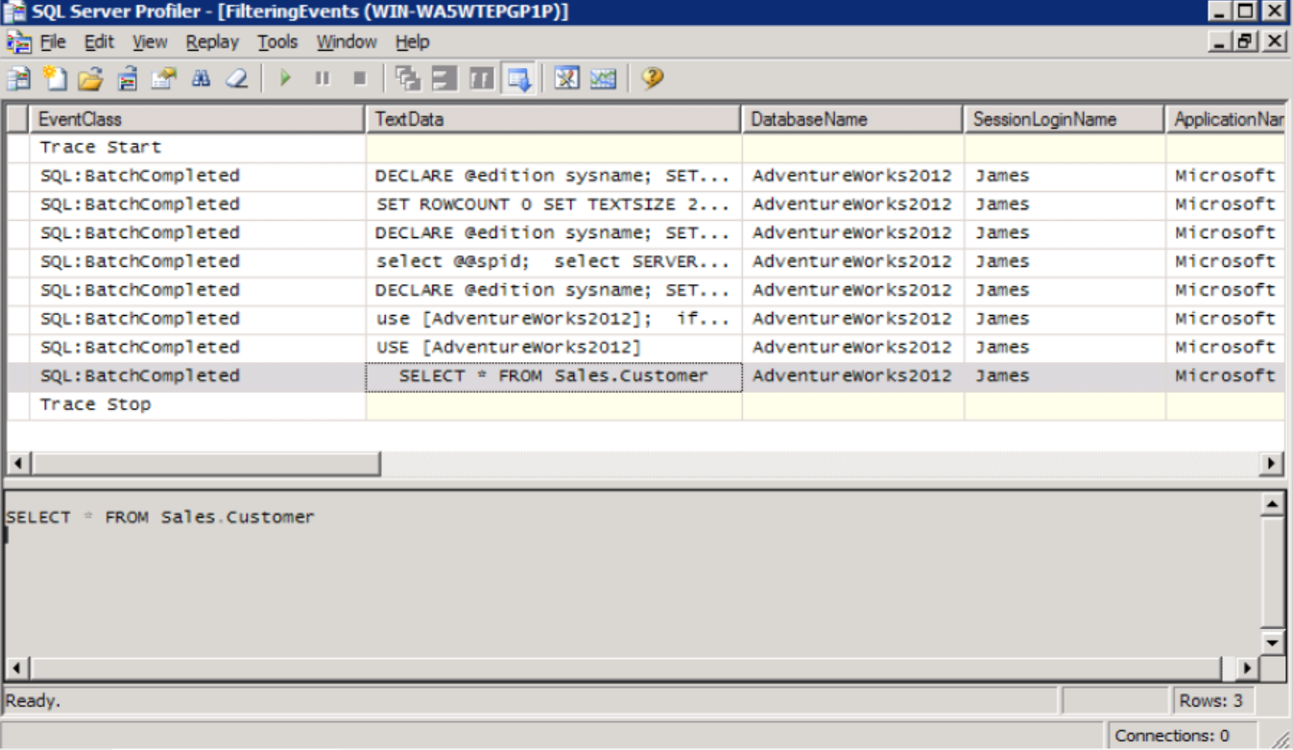
Task: Click the ApplicationName column header
Action: coord(1226,120)
